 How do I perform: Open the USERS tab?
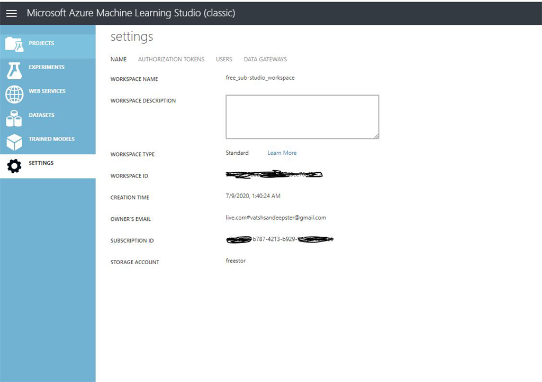coord(224,59)
